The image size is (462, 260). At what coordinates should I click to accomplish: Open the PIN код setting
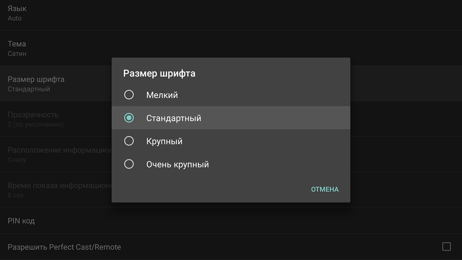point(231,221)
